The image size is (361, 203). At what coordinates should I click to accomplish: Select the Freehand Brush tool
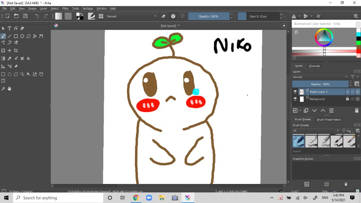click(x=3, y=36)
